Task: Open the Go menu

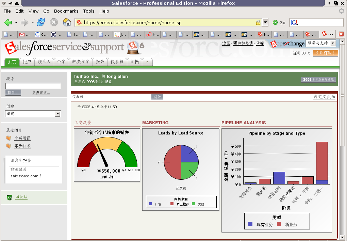Action: (46, 11)
